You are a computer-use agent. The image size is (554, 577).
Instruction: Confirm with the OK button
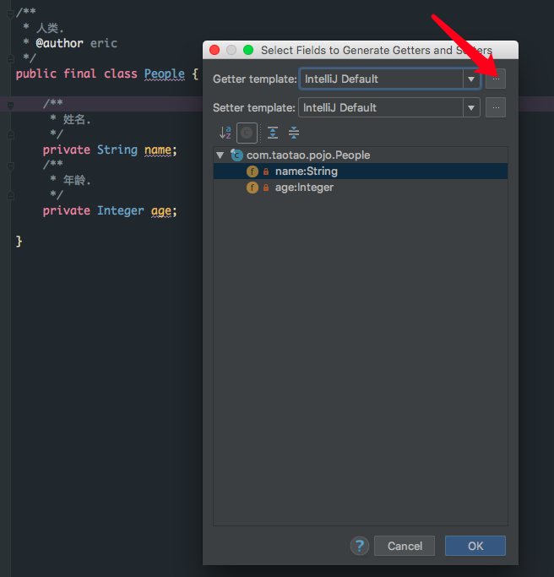coord(475,546)
